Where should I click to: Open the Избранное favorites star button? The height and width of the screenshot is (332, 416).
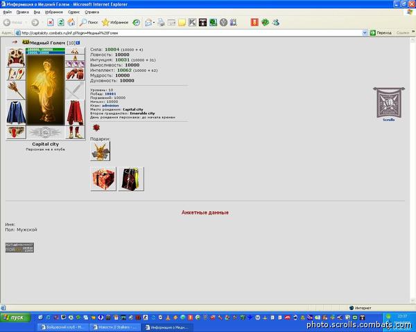click(115, 23)
